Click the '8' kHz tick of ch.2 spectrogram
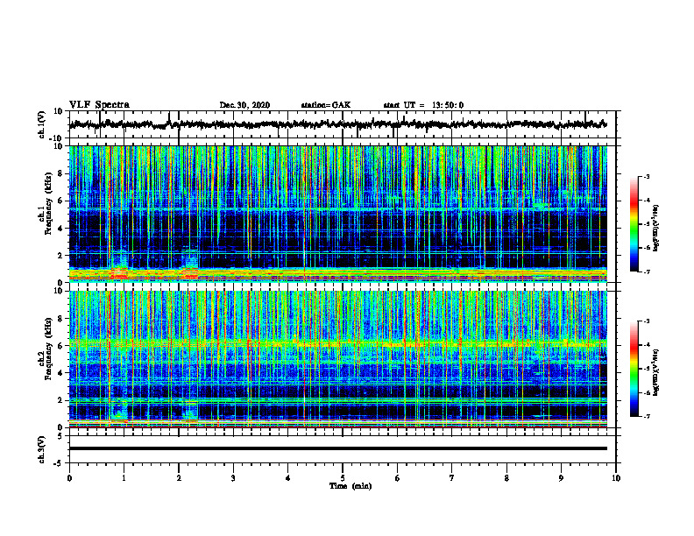This screenshot has height=536, width=694. click(x=62, y=319)
